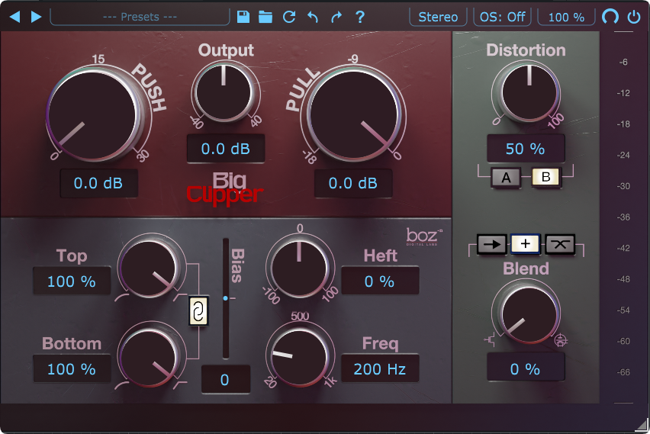Click the -36 label on level meter

pyautogui.click(x=623, y=217)
